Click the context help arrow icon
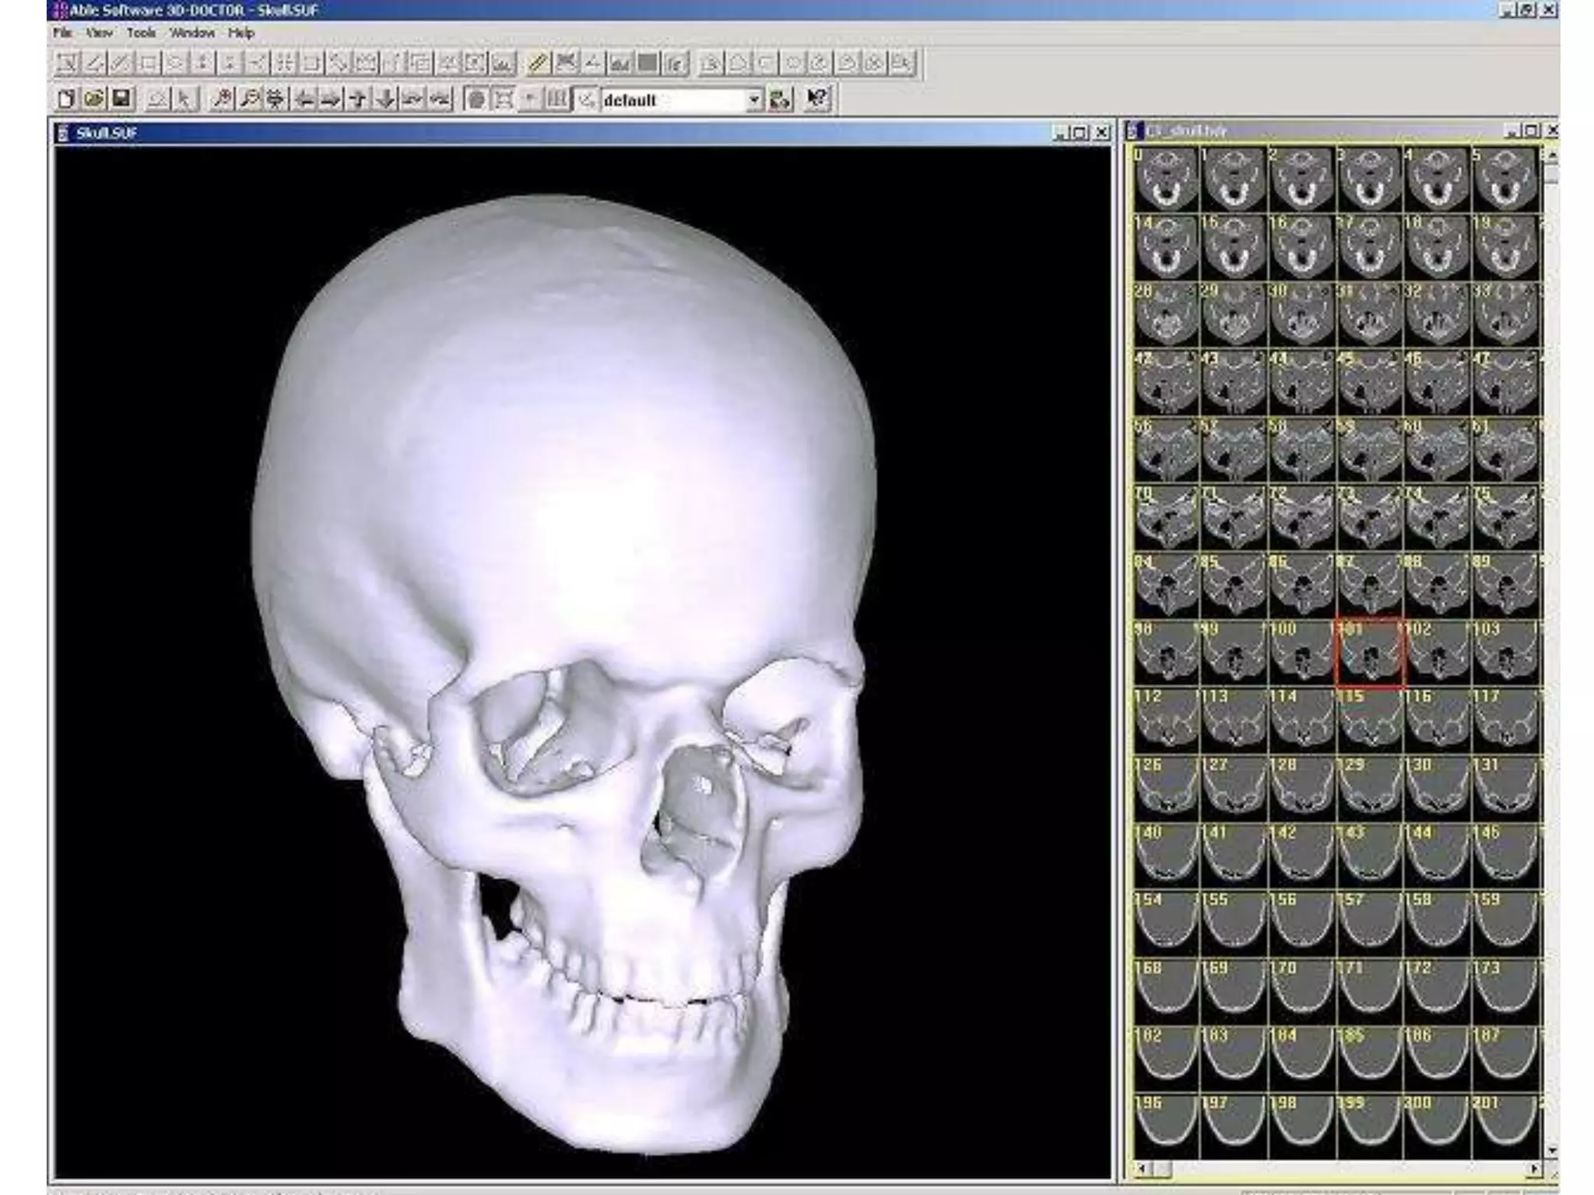1594x1195 pixels. [x=816, y=99]
